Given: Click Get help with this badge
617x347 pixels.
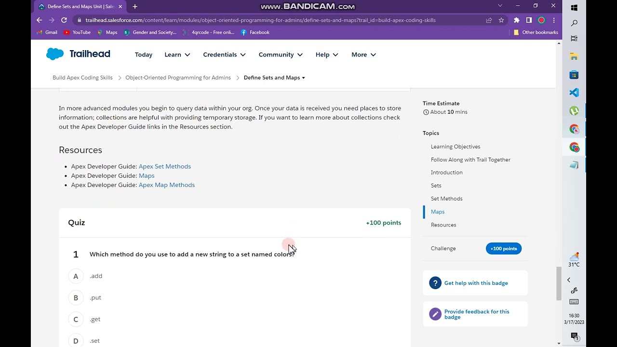Looking at the screenshot, I should [x=476, y=283].
